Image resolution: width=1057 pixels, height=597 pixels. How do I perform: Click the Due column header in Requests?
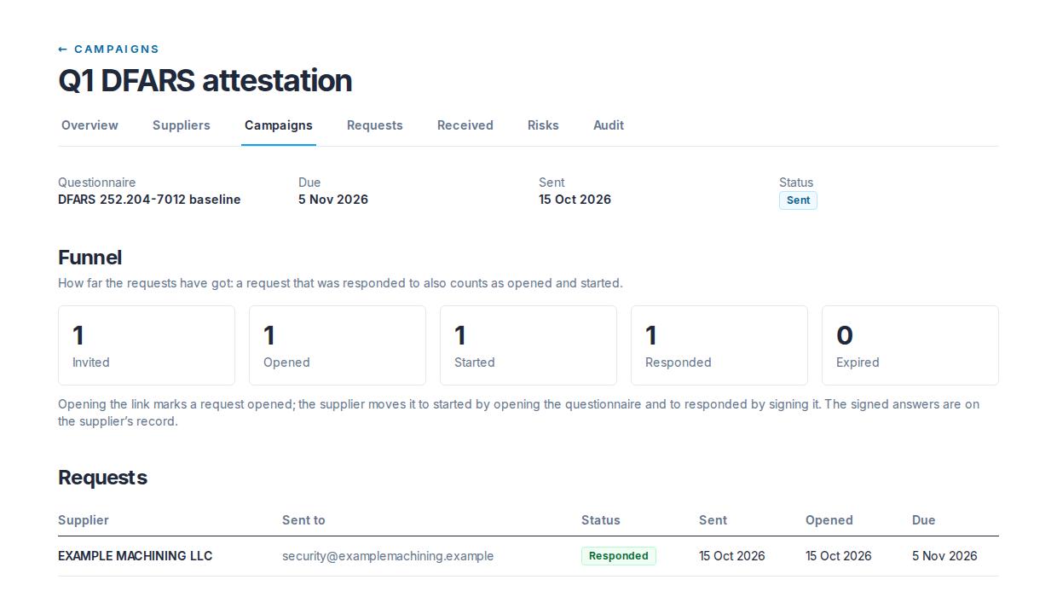coord(924,520)
